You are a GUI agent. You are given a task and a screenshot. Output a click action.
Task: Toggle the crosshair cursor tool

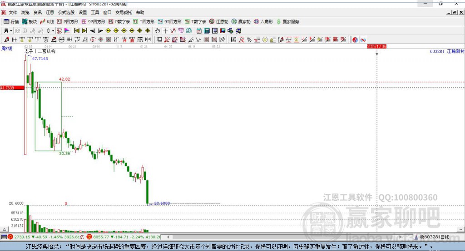point(165,31)
